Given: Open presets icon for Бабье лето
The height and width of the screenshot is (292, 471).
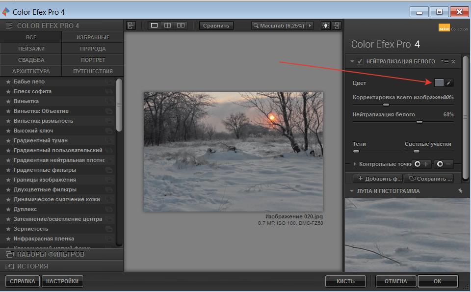Looking at the screenshot, I should click(x=109, y=82).
